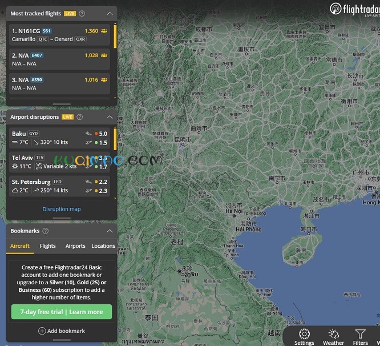This screenshot has width=380, height=346.
Task: Click the GYD airport code badge
Action: 34,134
